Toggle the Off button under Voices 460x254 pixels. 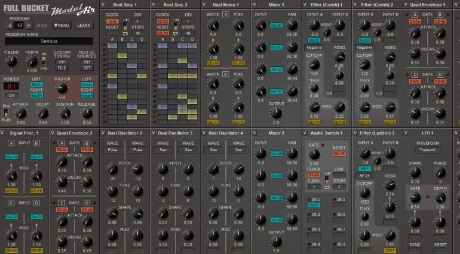click(11, 96)
